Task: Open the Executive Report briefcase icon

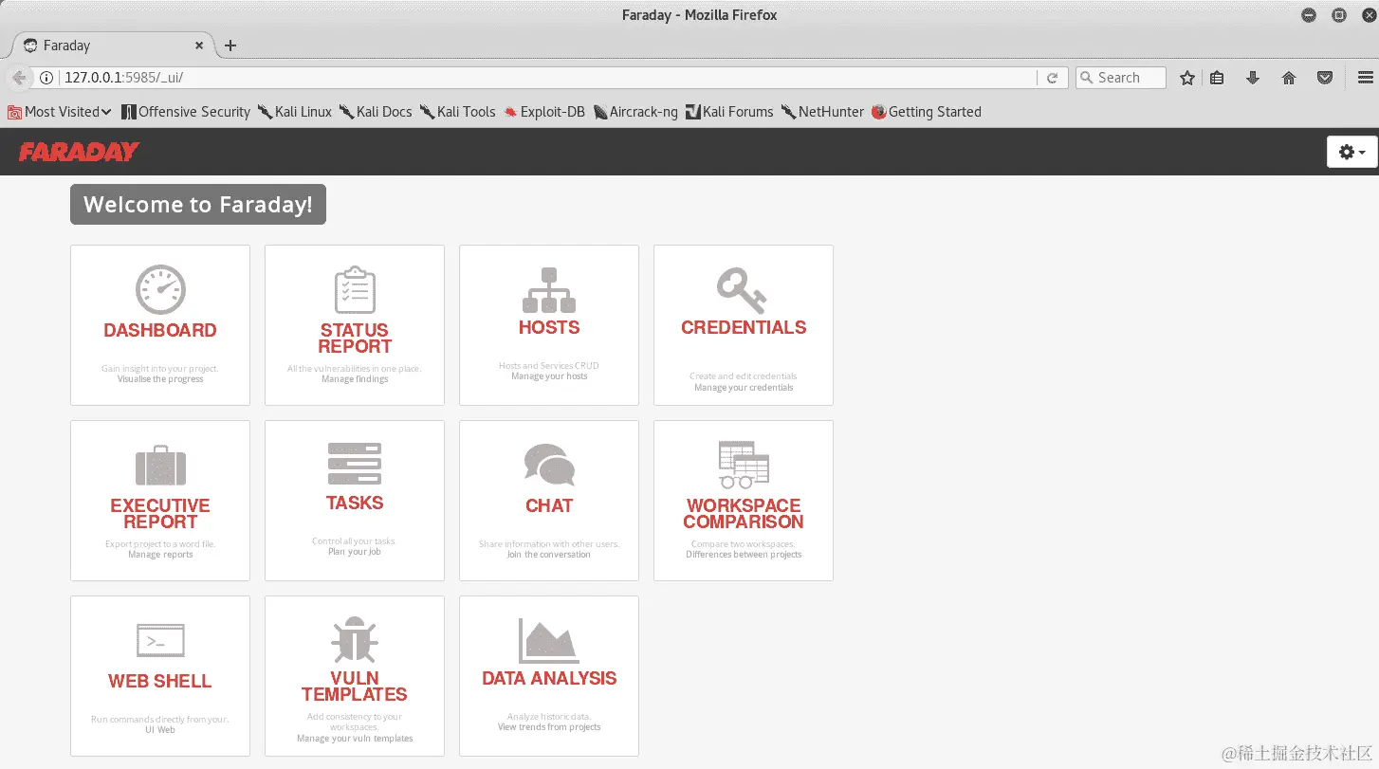Action: (x=160, y=465)
